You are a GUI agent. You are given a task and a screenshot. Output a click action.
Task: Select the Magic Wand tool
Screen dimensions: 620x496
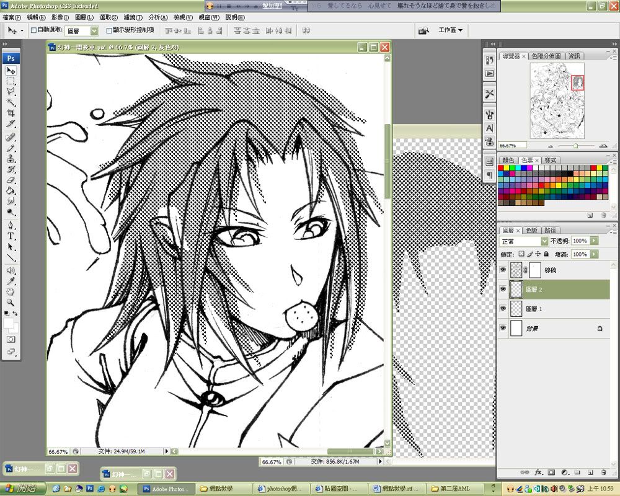(11, 102)
